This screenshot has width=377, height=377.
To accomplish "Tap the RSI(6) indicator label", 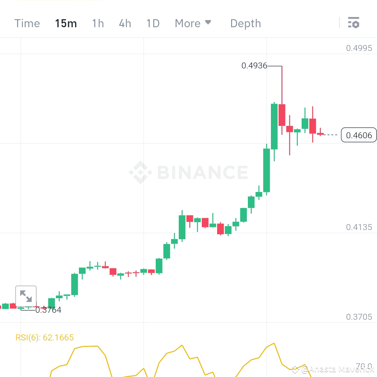I will [x=44, y=338].
